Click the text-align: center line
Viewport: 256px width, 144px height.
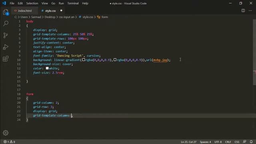click(x=50, y=47)
